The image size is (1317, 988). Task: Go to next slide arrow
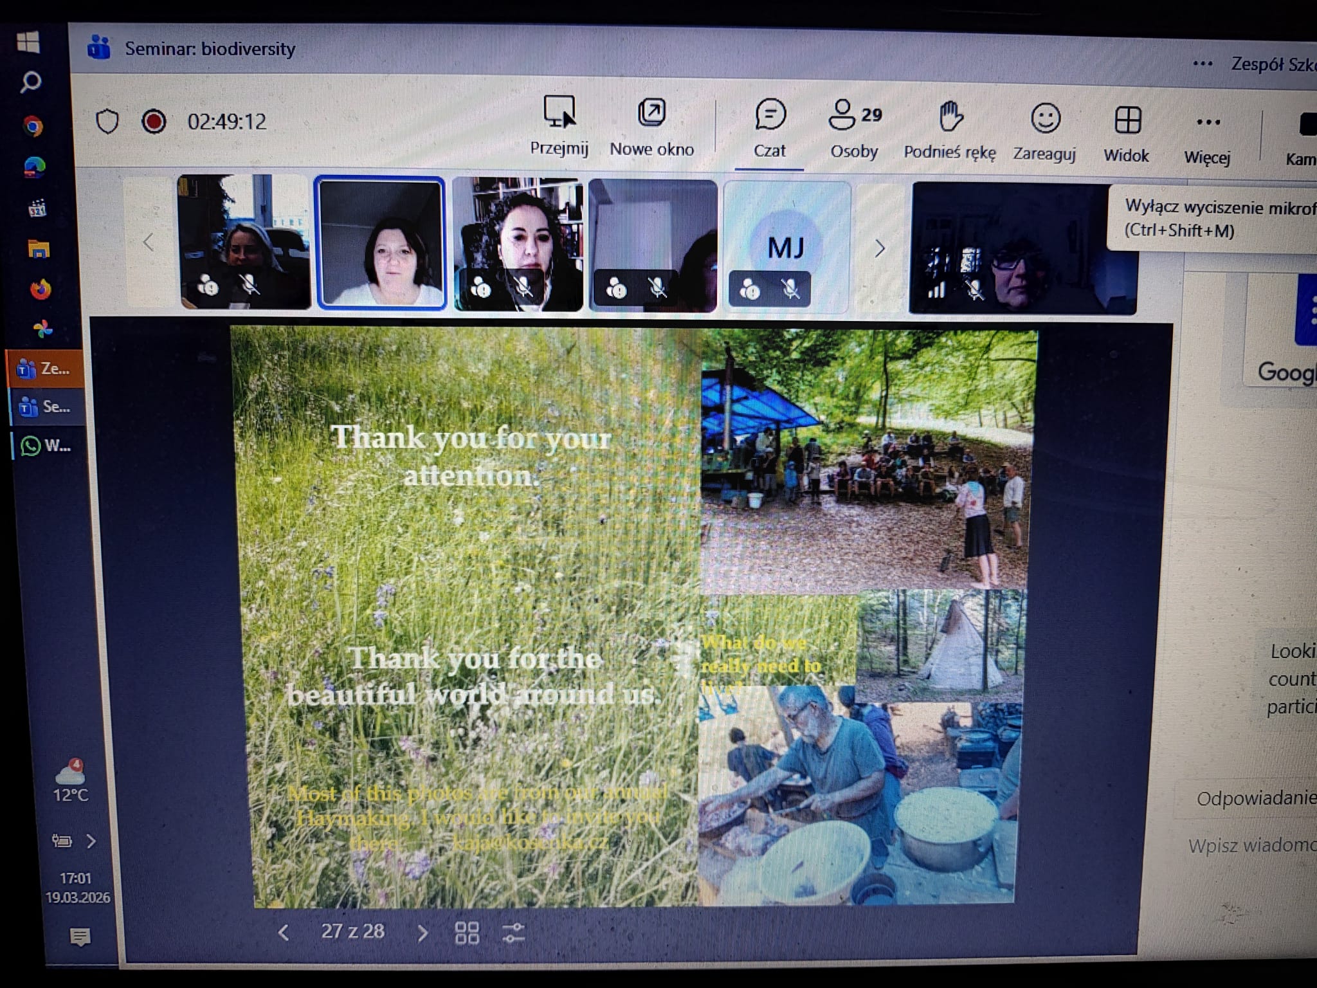tap(422, 933)
